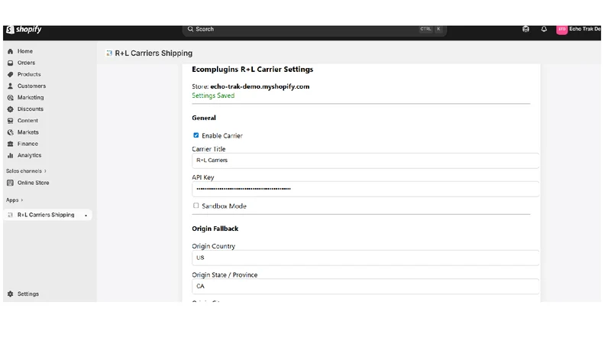Click the Markets globe icon

click(10, 132)
